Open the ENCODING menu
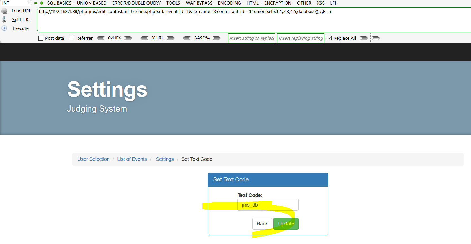471x244 pixels. click(230, 3)
